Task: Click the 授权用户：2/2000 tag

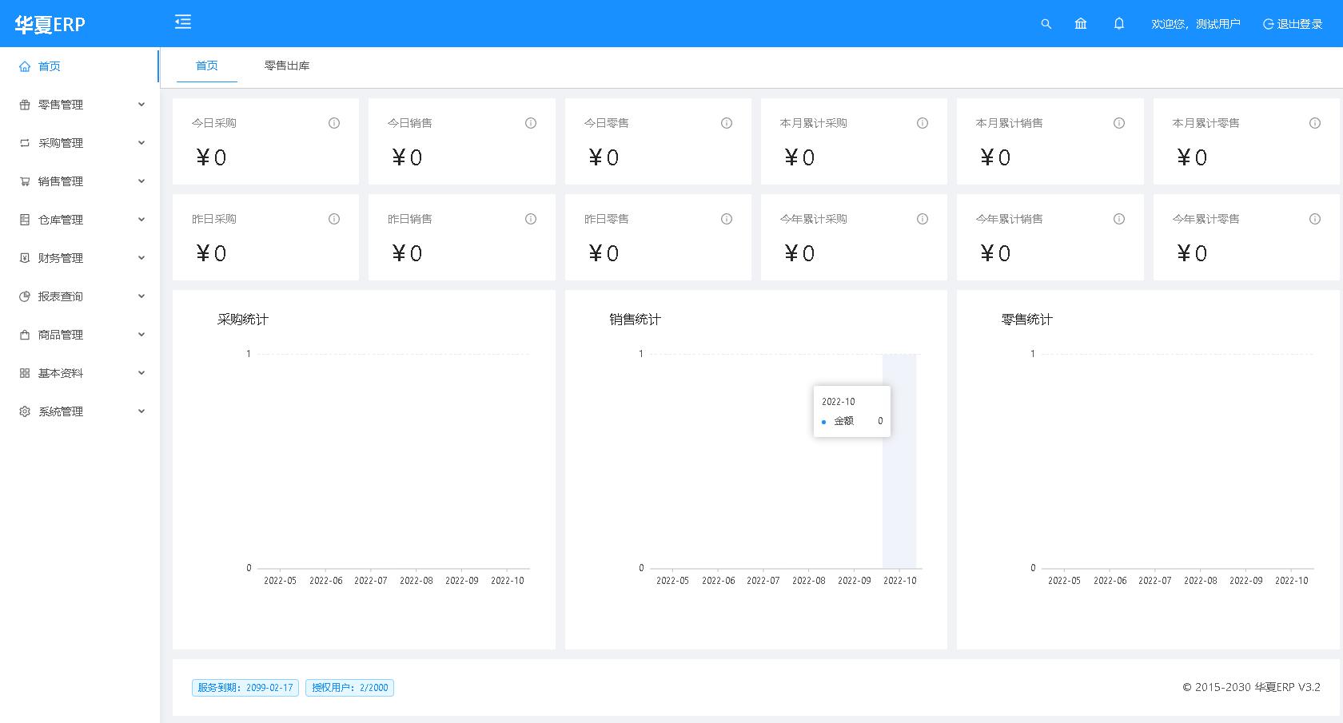Action: point(349,688)
